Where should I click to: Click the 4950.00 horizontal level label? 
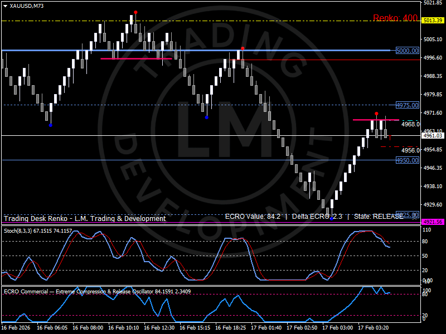[407, 160]
